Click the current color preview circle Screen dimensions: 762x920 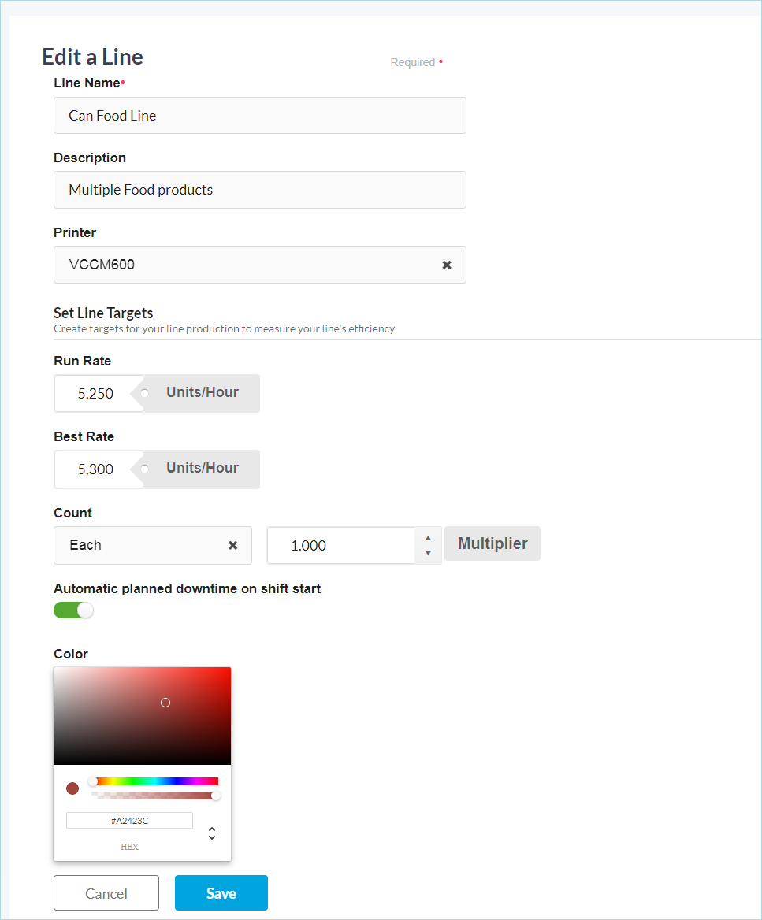[72, 788]
